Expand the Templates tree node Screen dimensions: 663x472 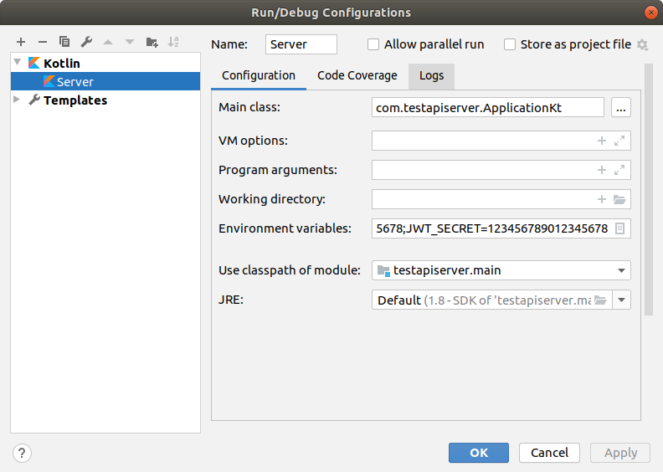tap(18, 100)
